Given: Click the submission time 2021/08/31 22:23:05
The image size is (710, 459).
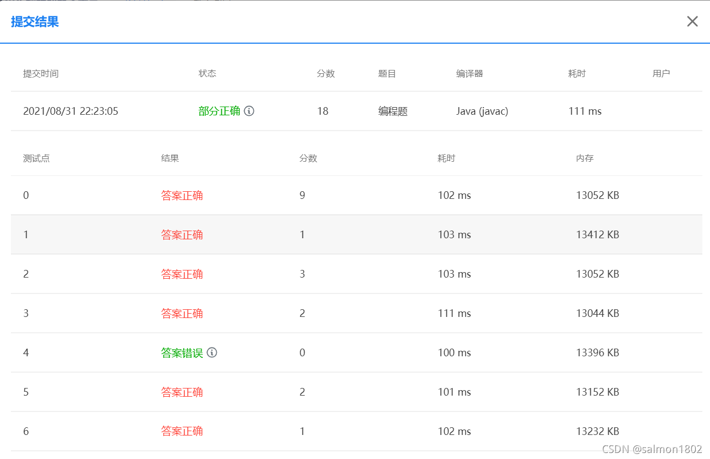Looking at the screenshot, I should coord(70,111).
